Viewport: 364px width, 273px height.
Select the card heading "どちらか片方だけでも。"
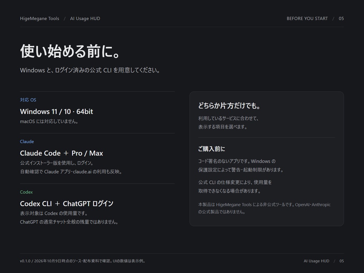[x=229, y=106]
